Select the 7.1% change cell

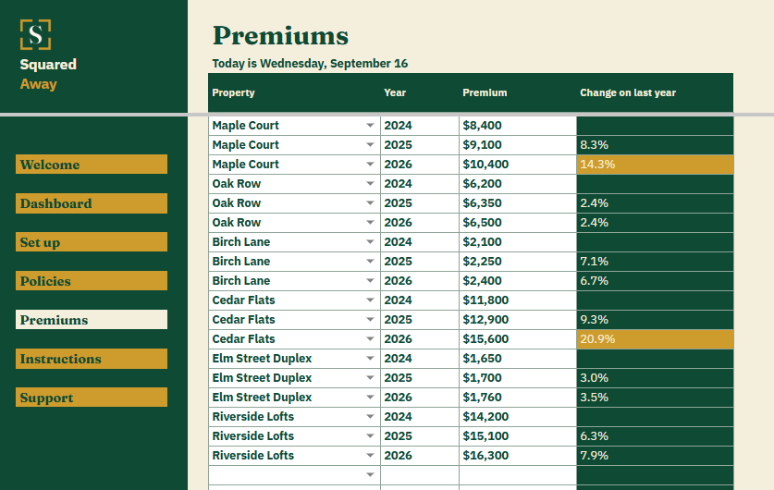(655, 261)
